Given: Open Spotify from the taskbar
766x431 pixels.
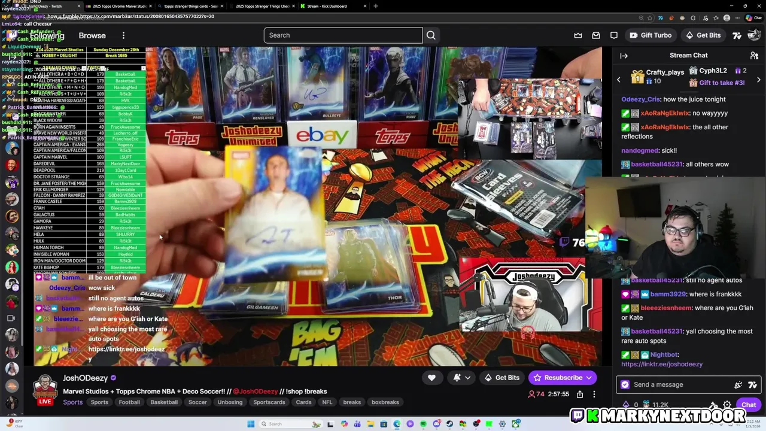Looking at the screenshot, I should tap(423, 424).
